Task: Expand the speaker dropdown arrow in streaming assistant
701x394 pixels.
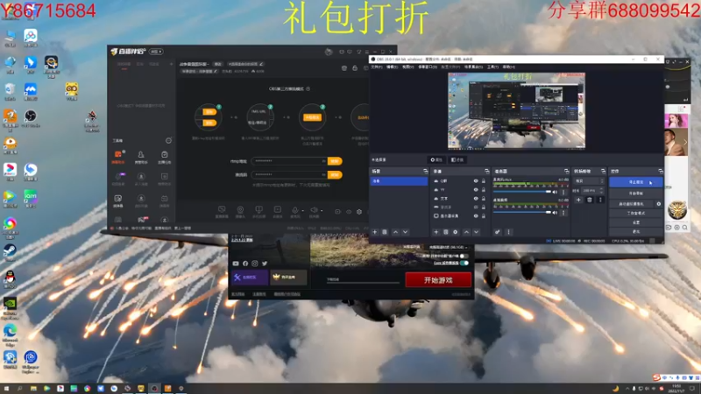Action: pos(322,210)
